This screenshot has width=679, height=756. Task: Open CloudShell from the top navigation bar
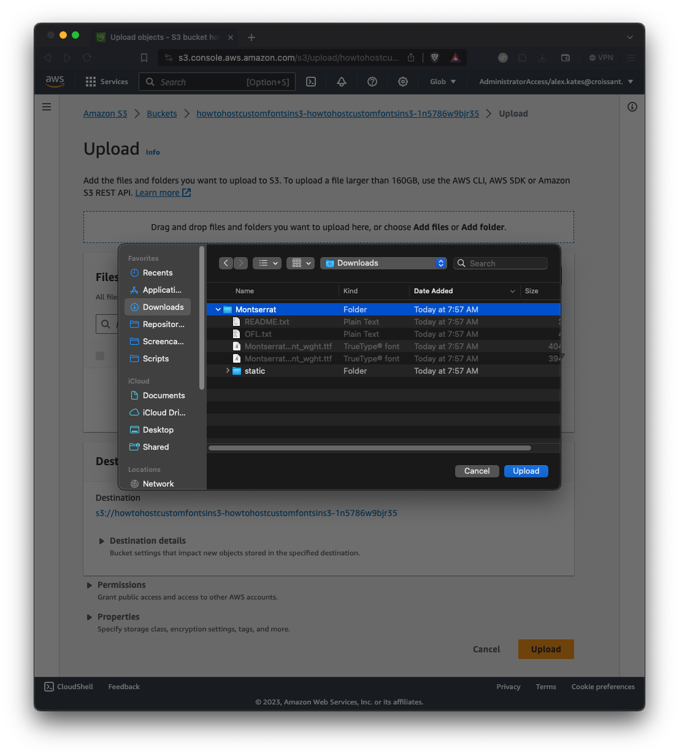(x=311, y=82)
